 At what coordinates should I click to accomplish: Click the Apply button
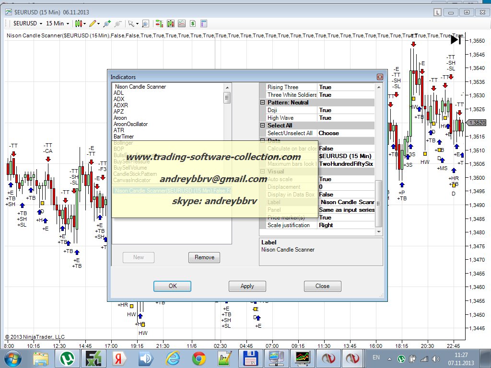point(247,286)
